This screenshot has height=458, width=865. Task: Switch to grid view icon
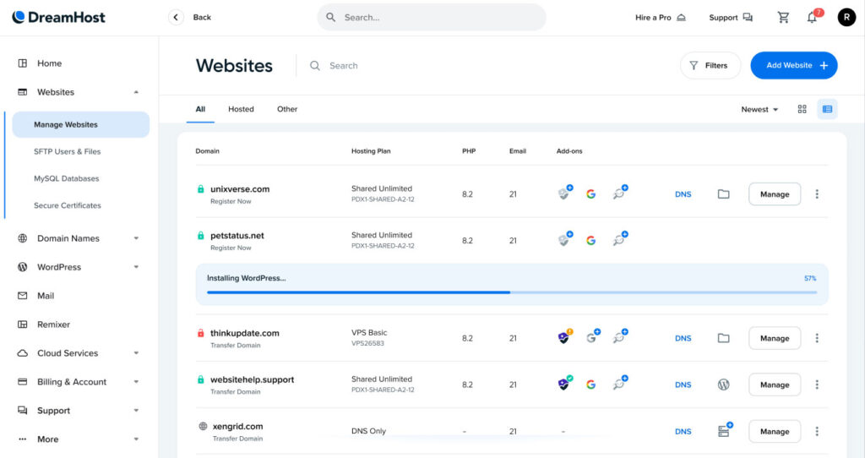[x=802, y=109]
